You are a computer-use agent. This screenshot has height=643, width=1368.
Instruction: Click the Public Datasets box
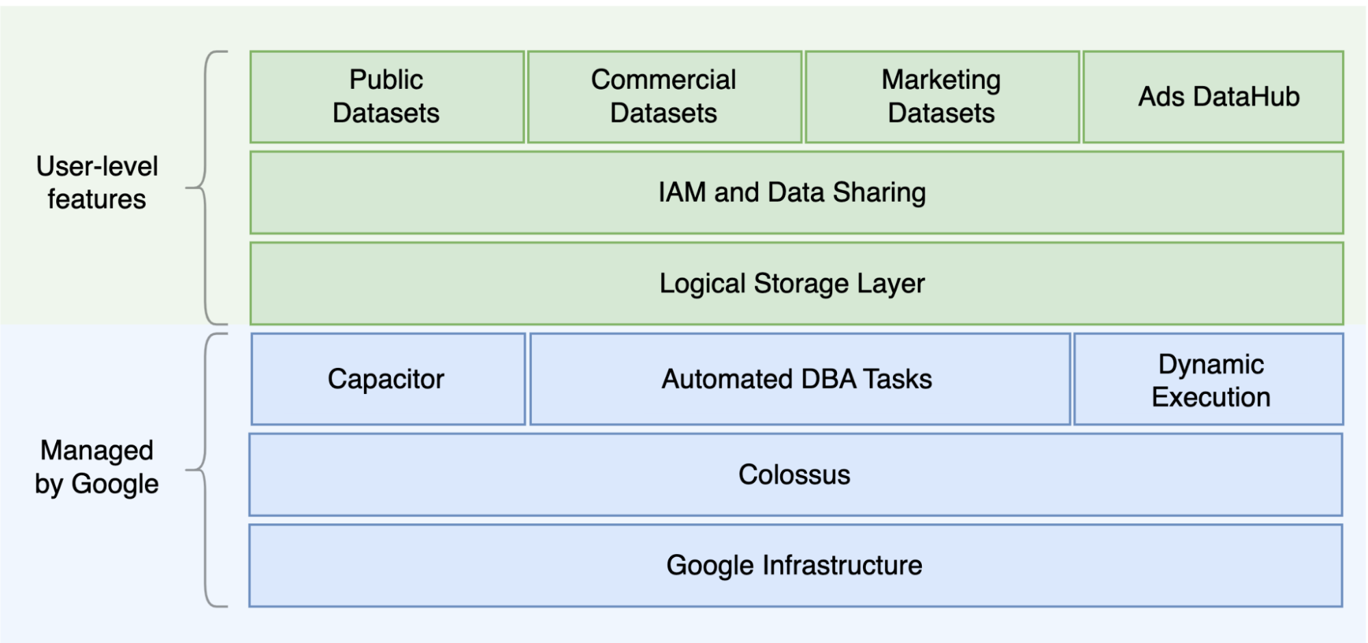click(387, 96)
